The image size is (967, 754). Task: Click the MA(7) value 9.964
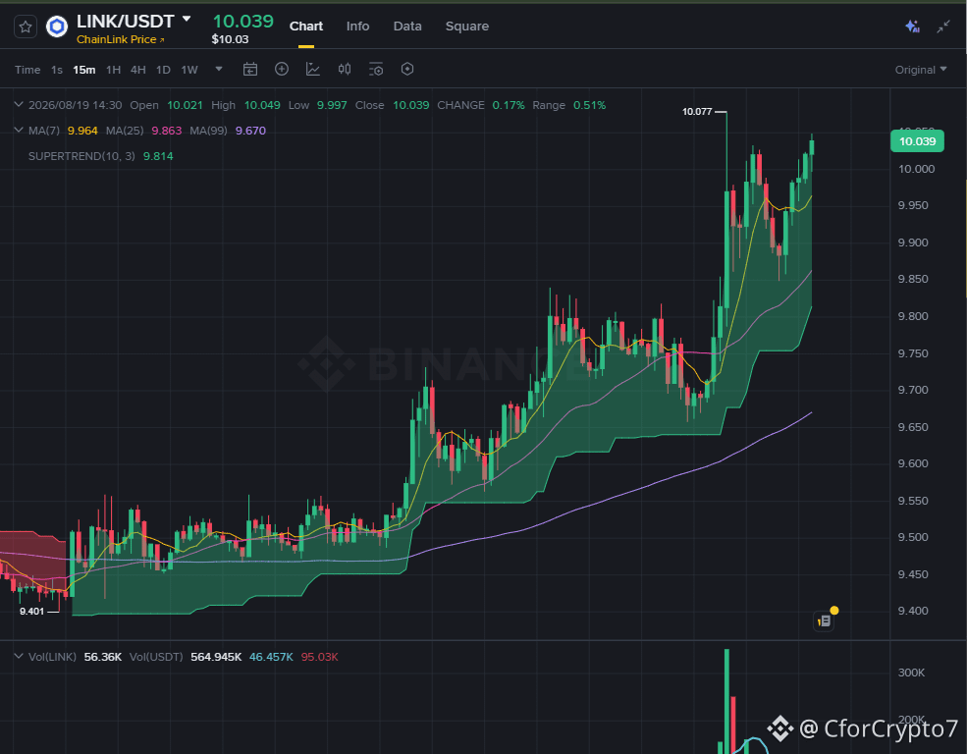pos(82,131)
